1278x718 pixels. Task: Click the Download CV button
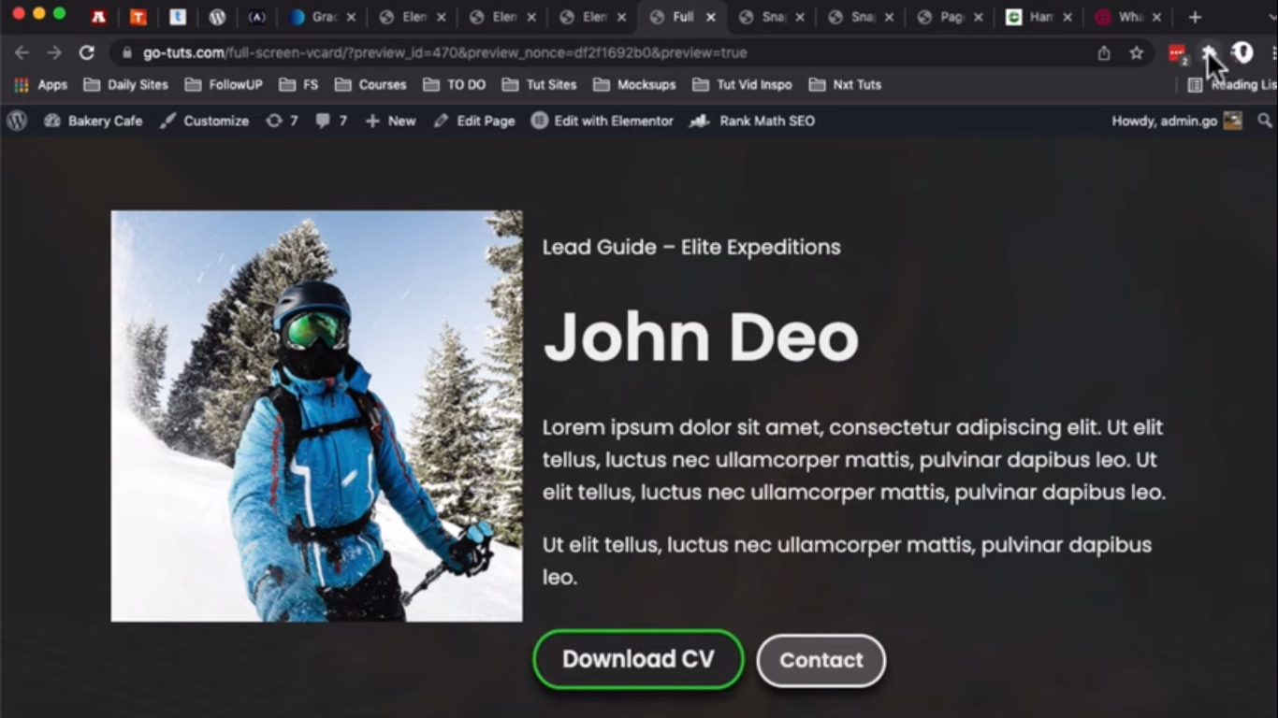638,659
